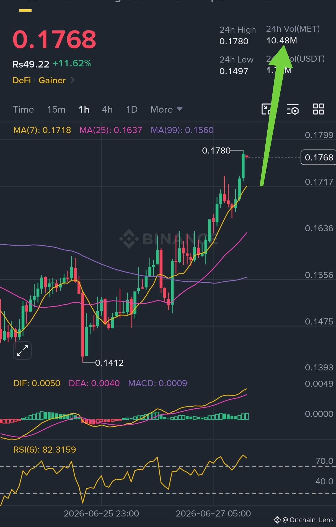Viewport: 336px width, 527px height.
Task: Open the DeFi category tag
Action: [x=22, y=80]
